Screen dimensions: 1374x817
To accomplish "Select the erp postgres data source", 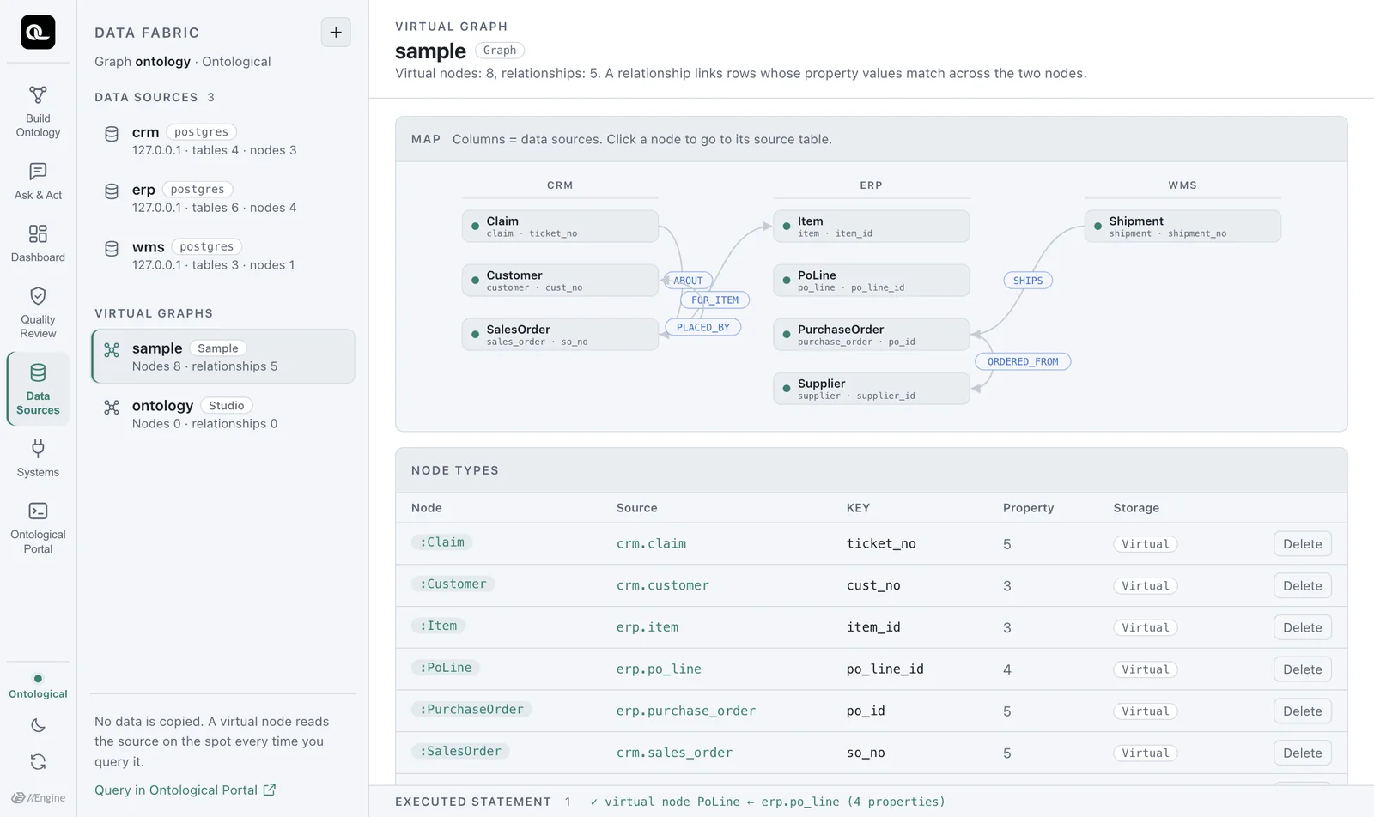I will 223,198.
